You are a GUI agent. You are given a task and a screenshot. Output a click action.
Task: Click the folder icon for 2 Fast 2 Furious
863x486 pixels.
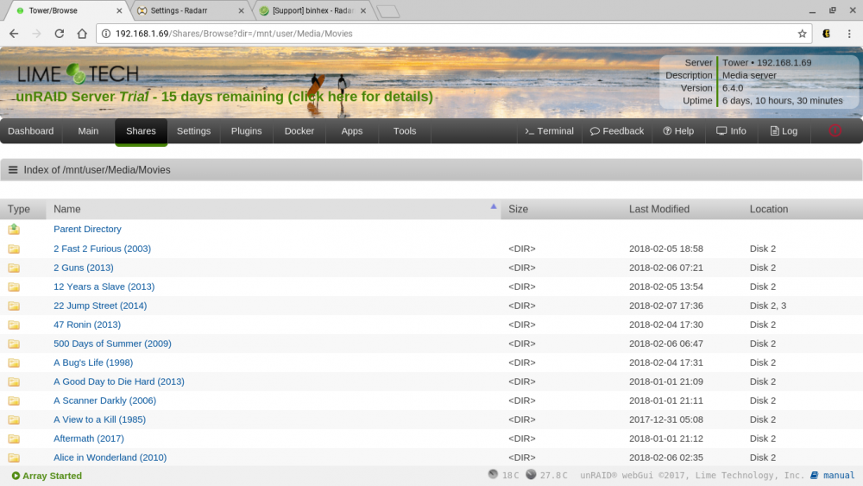(14, 249)
